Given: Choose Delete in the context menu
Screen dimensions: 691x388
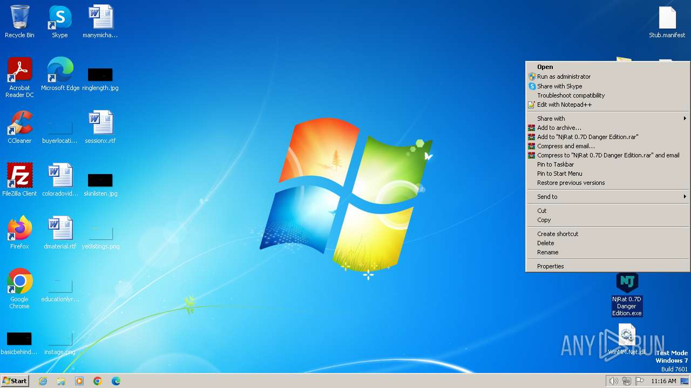Looking at the screenshot, I should 608,243.
